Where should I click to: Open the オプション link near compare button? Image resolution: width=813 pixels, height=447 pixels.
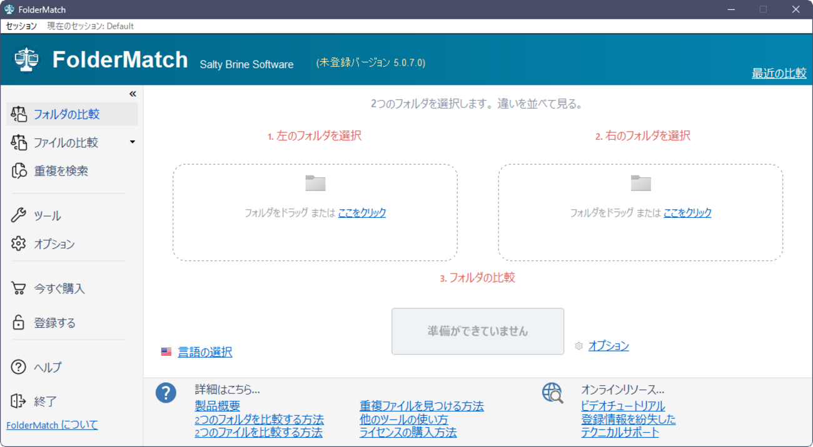click(608, 346)
